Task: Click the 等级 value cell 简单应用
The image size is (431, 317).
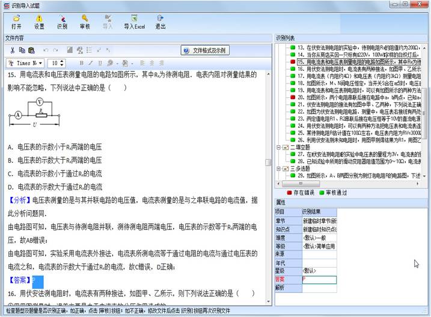Action: (x=319, y=246)
